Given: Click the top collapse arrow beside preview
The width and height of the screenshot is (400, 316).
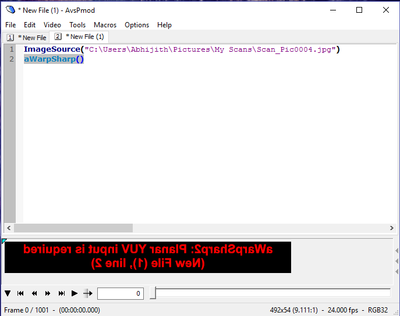Looking at the screenshot, I should (x=397, y=250).
